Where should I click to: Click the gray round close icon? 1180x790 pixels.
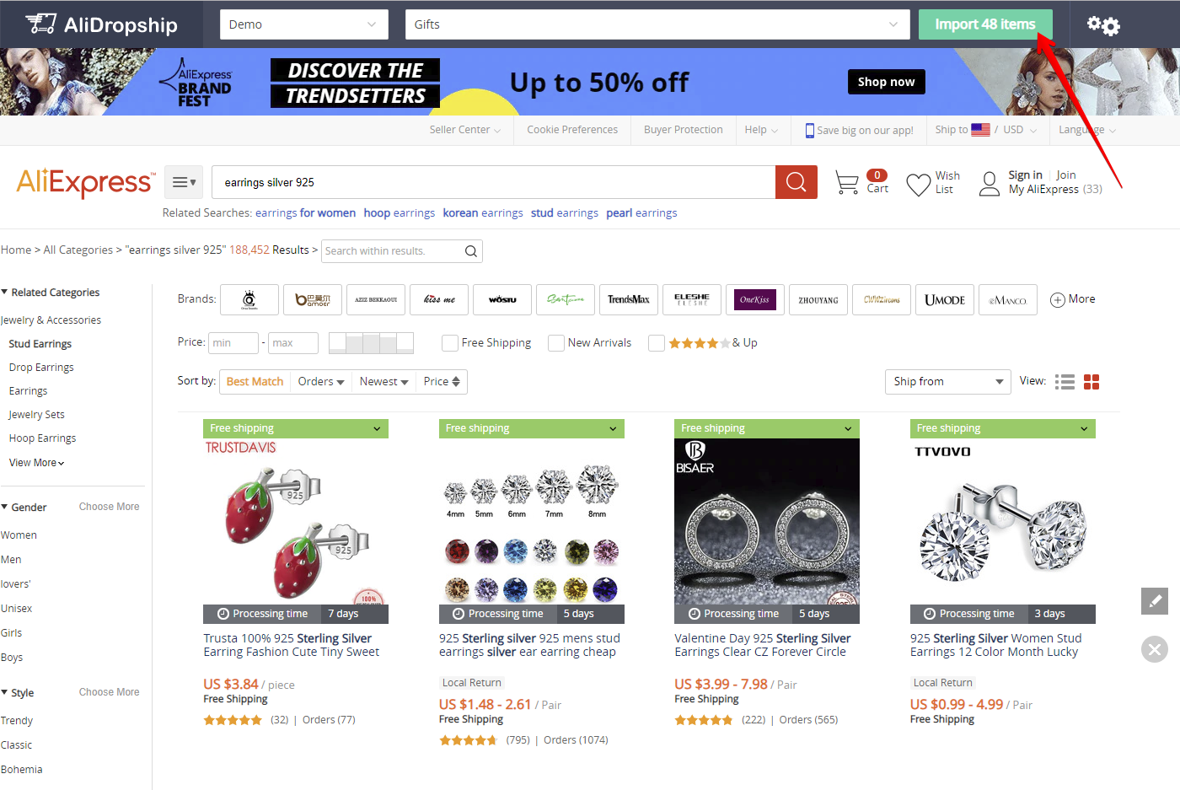1155,649
